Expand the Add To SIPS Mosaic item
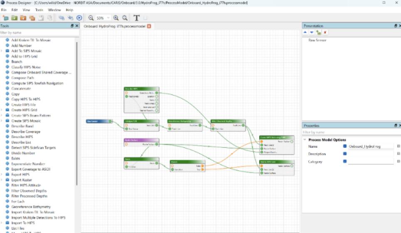This screenshot has width=401, height=233. coord(2,51)
